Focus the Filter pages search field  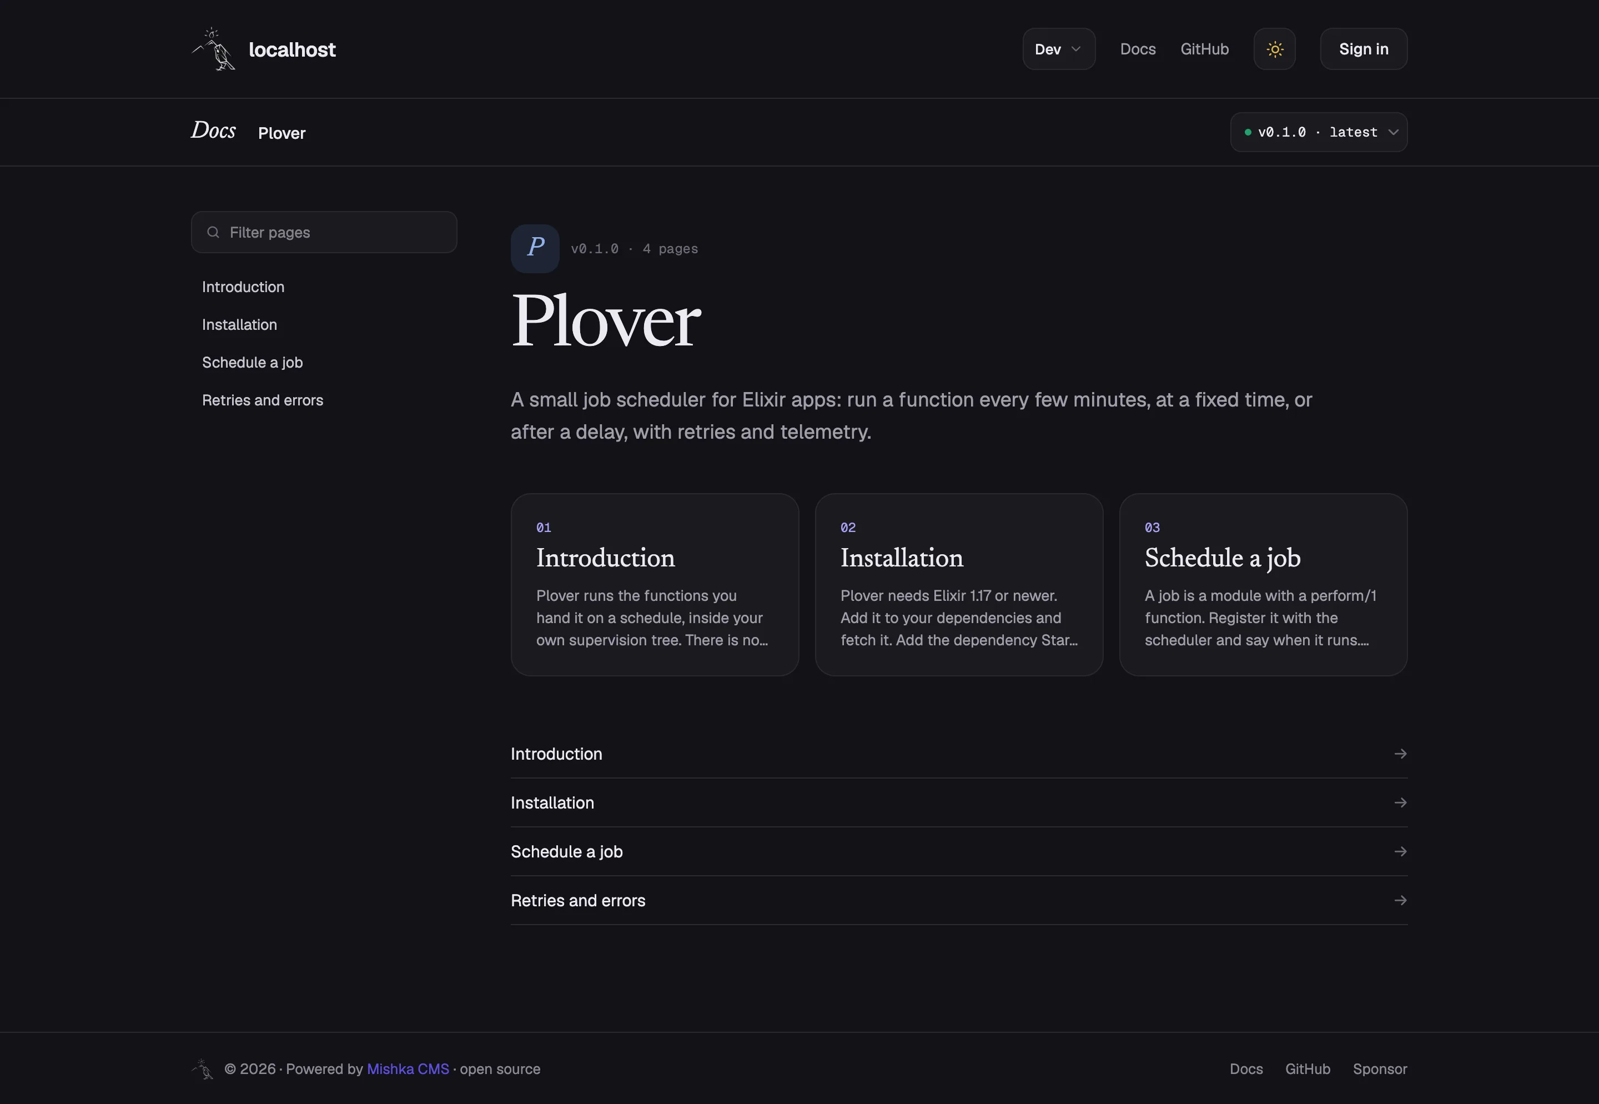324,233
